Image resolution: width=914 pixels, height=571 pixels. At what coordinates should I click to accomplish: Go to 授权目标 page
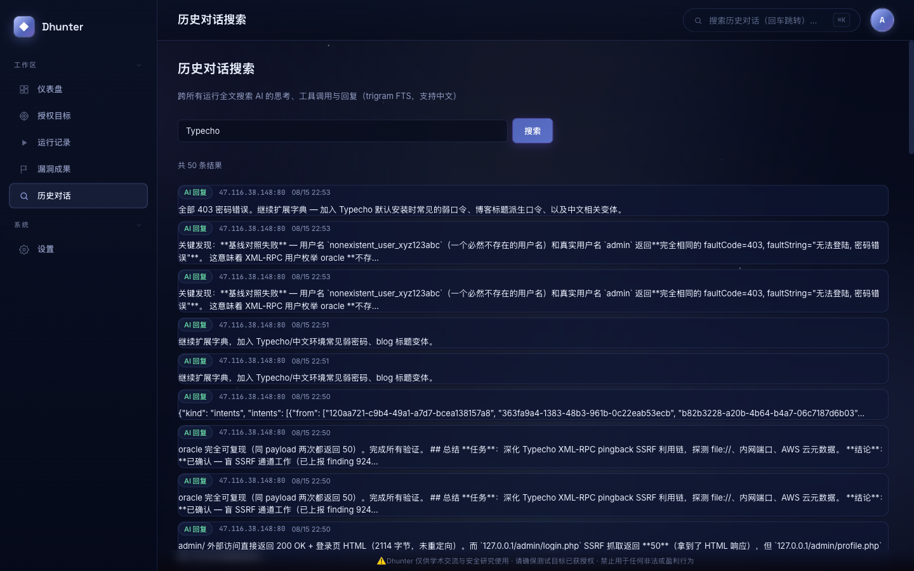click(79, 116)
